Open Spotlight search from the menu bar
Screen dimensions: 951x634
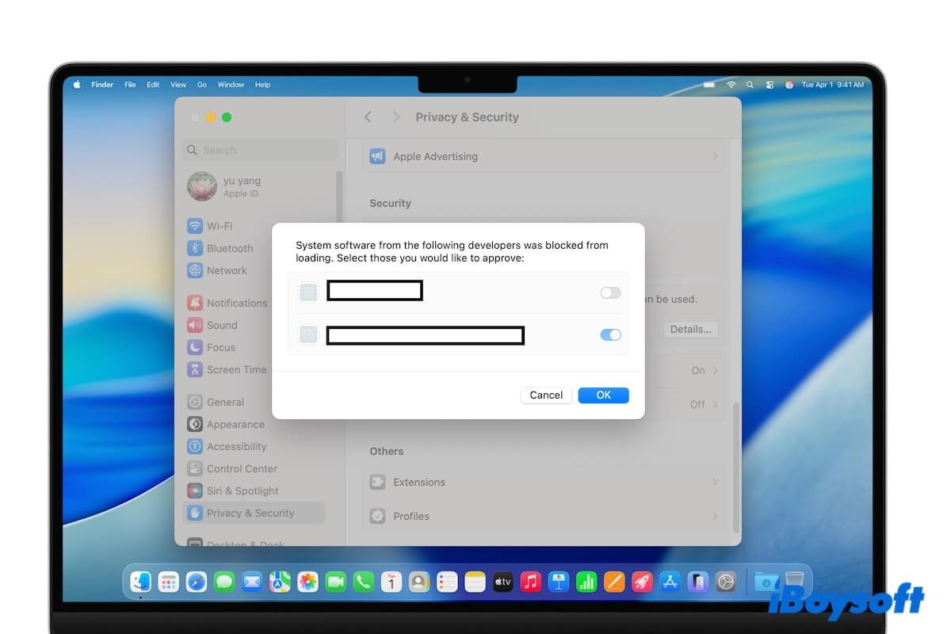749,84
